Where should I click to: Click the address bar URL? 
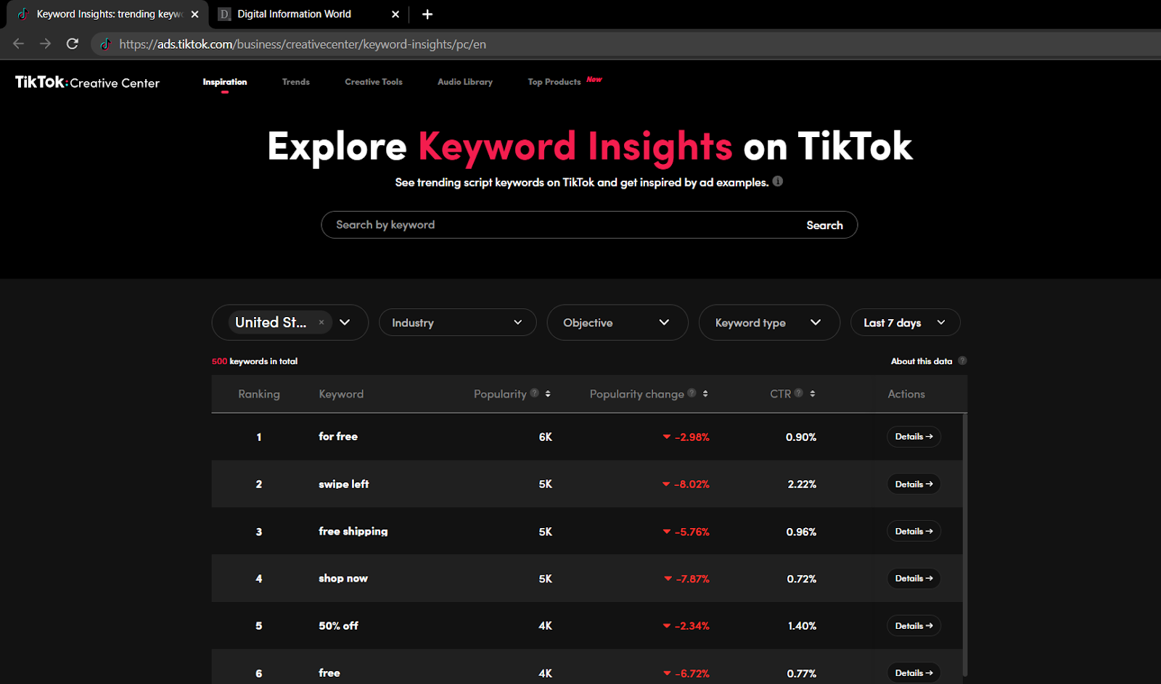303,44
